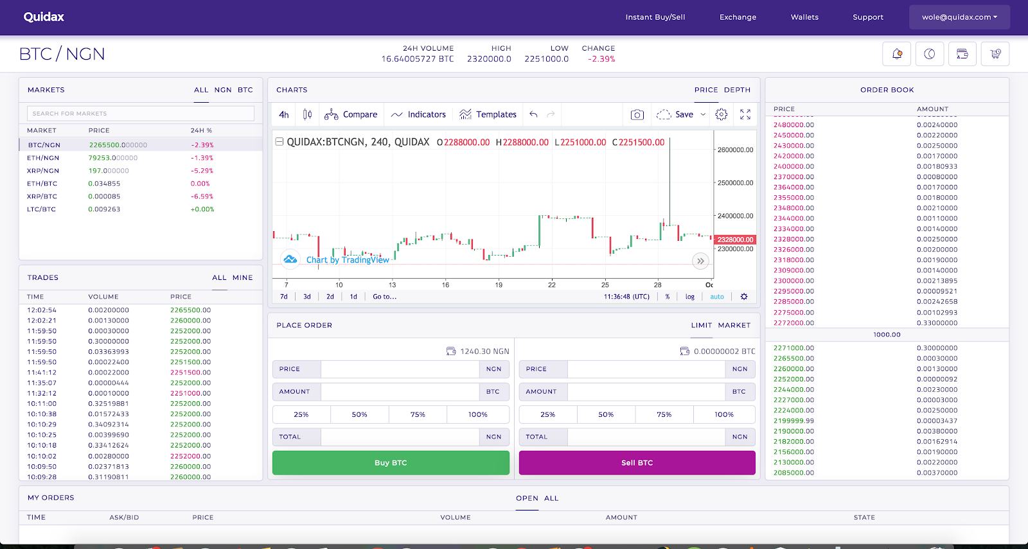Select the LTC/BTC market row

[141, 209]
